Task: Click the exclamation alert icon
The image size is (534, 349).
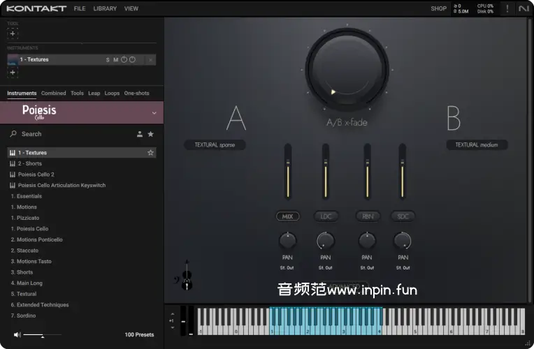Action: pos(507,8)
